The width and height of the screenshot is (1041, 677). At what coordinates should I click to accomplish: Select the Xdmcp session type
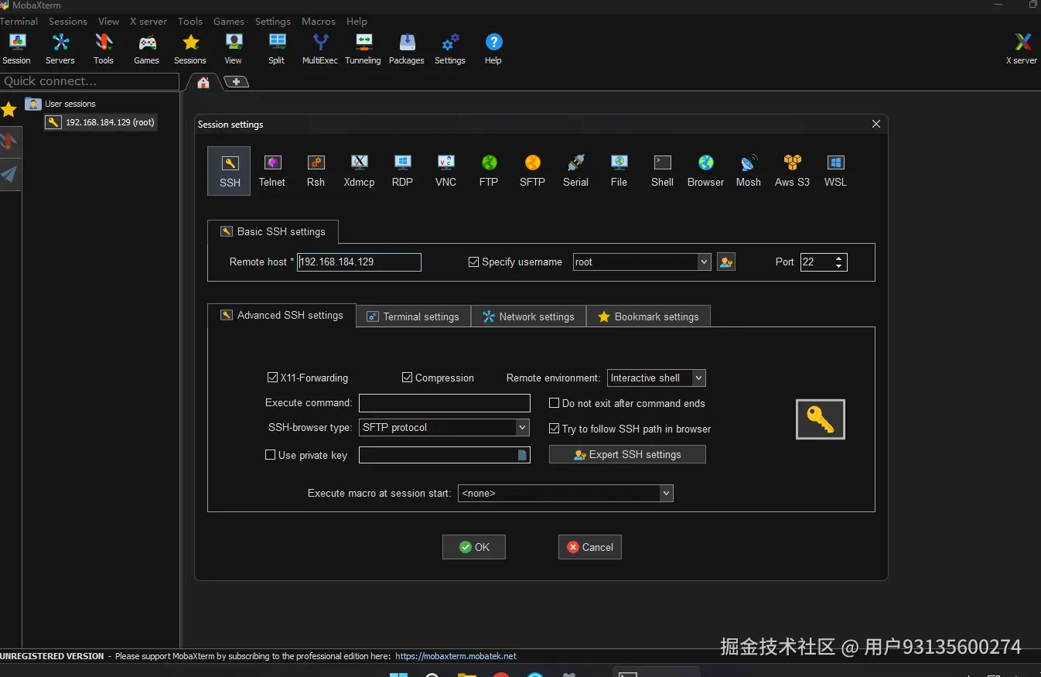(359, 171)
